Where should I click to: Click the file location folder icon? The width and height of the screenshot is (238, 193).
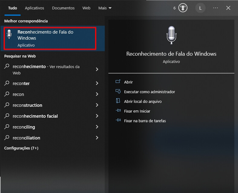(x=118, y=101)
